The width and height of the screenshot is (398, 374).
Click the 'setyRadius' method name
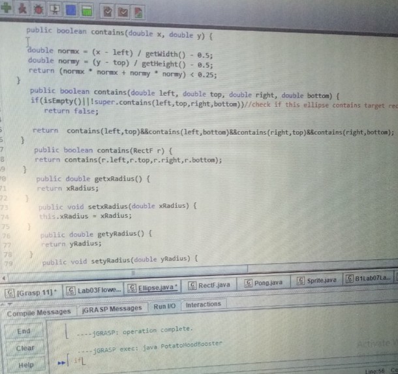[111, 260]
